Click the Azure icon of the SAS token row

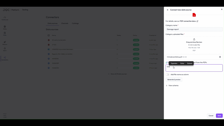[x=49, y=50]
